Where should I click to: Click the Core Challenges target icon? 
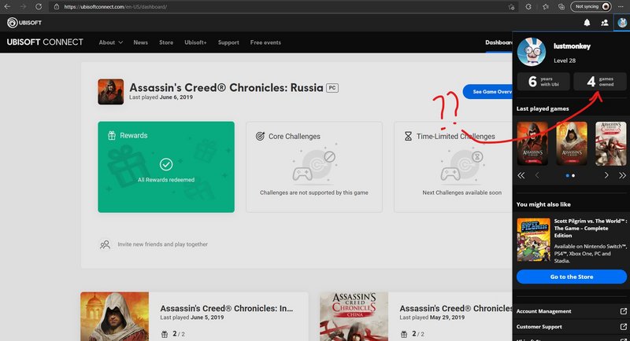click(x=260, y=136)
